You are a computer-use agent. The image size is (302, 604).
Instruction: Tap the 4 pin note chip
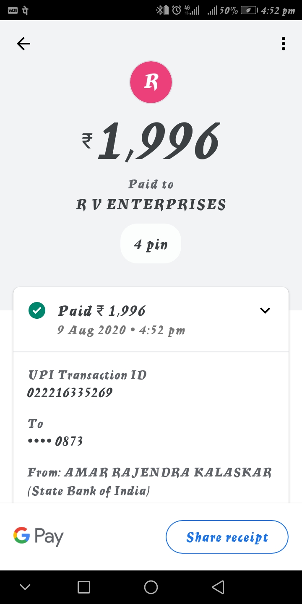[x=151, y=244]
